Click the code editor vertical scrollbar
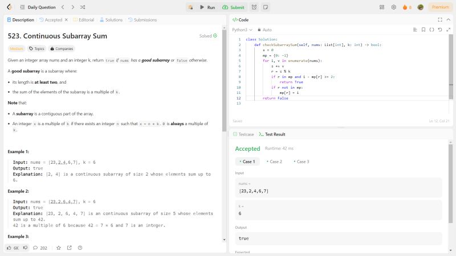Screen dimensions: 456x256 pyautogui.click(x=451, y=67)
